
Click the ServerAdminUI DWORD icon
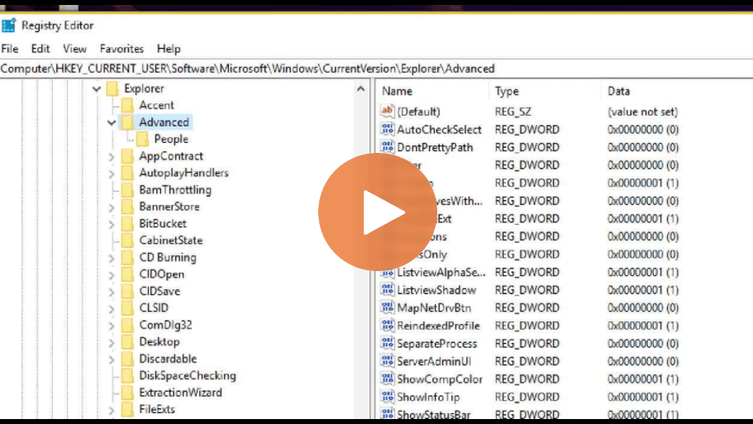point(388,361)
